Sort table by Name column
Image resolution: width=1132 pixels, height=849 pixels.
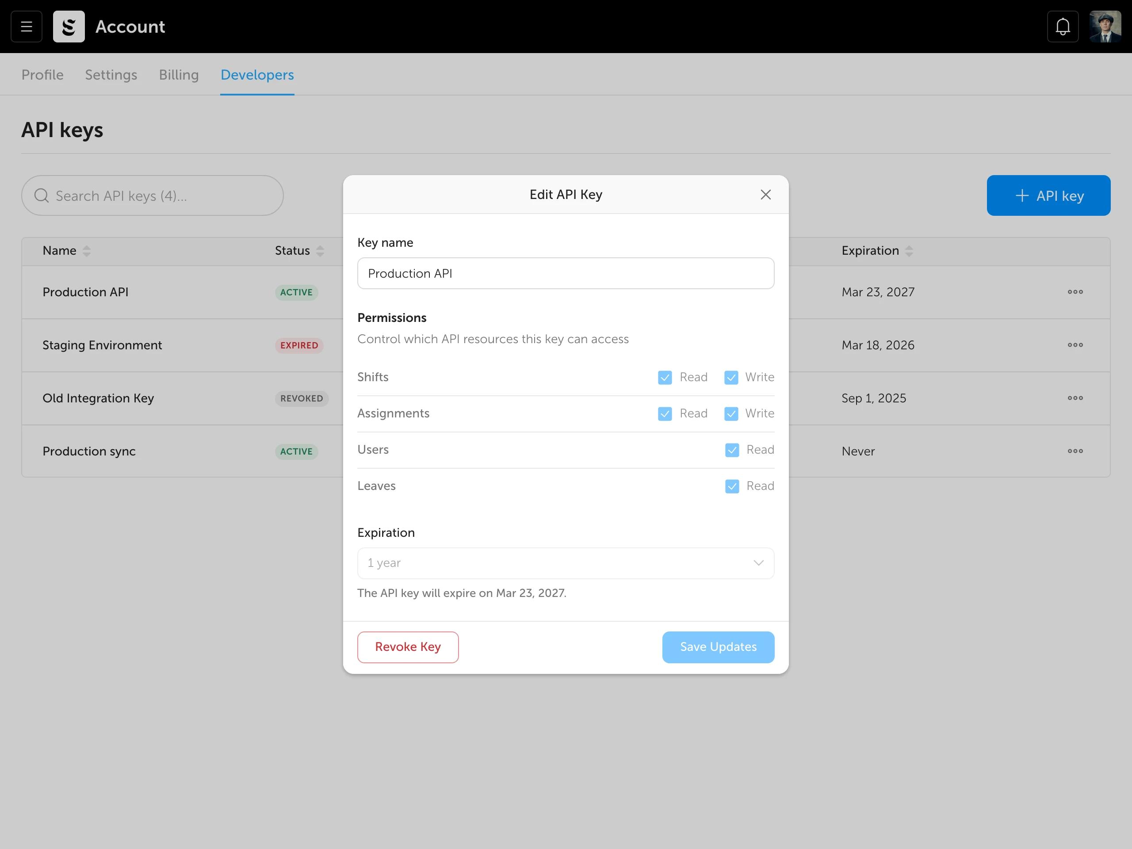point(87,251)
